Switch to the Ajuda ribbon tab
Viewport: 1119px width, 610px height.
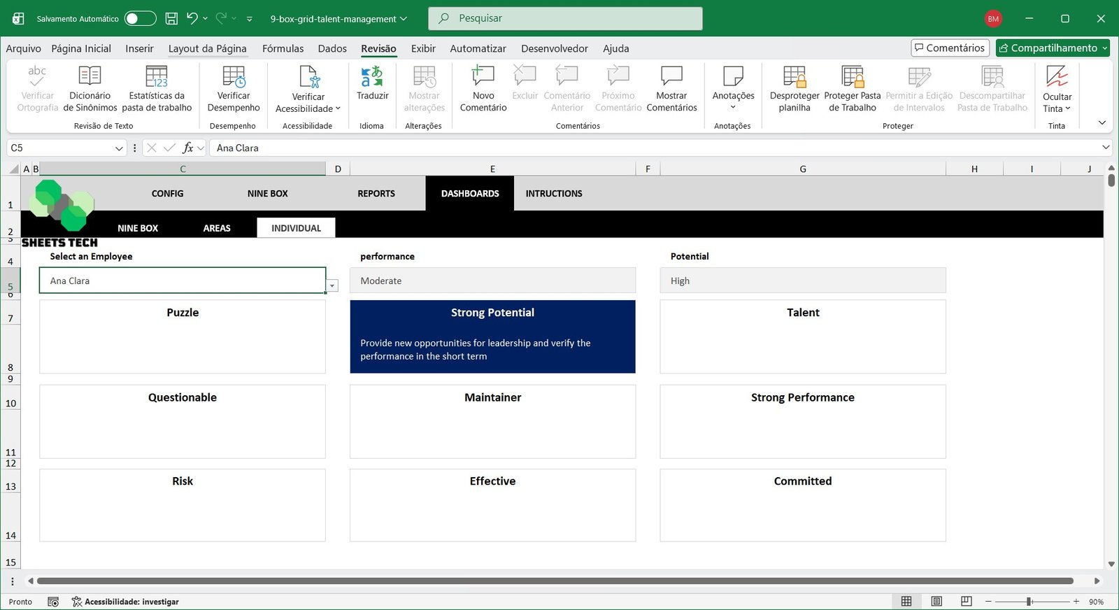616,48
